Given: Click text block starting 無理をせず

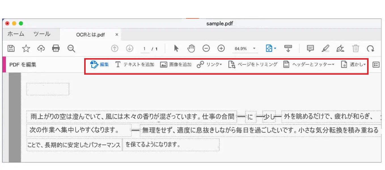Looking at the screenshot, I should coord(261,130).
